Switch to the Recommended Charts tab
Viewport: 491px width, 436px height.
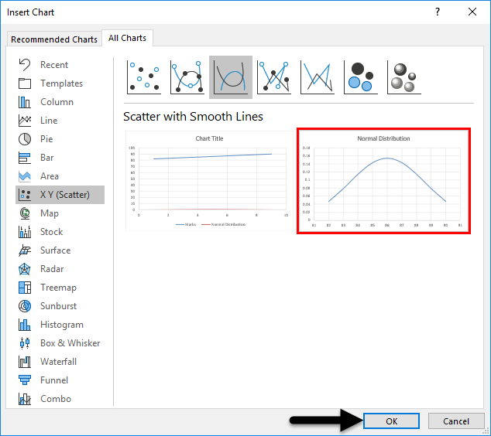click(54, 39)
